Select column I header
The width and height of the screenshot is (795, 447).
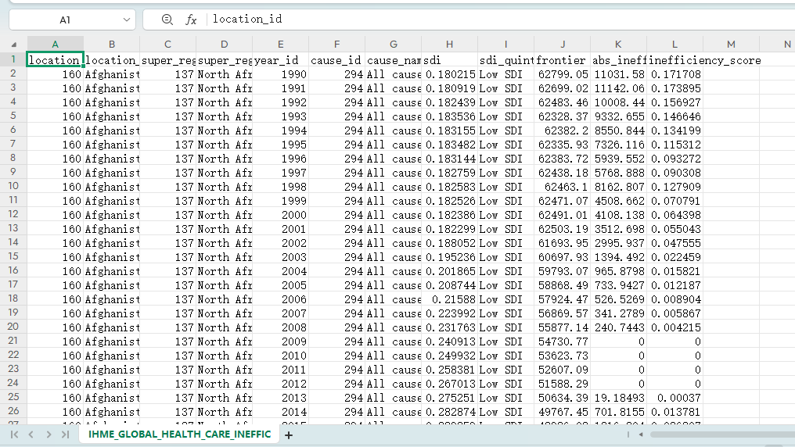505,45
